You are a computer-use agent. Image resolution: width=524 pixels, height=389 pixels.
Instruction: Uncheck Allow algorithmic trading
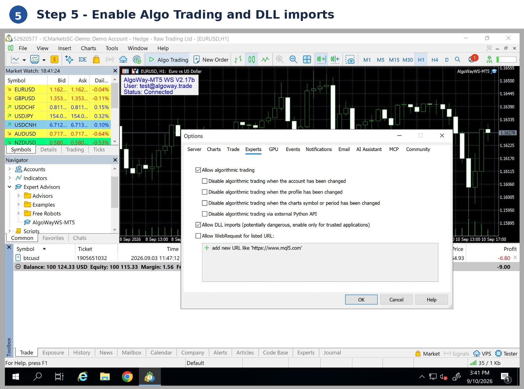tap(198, 170)
